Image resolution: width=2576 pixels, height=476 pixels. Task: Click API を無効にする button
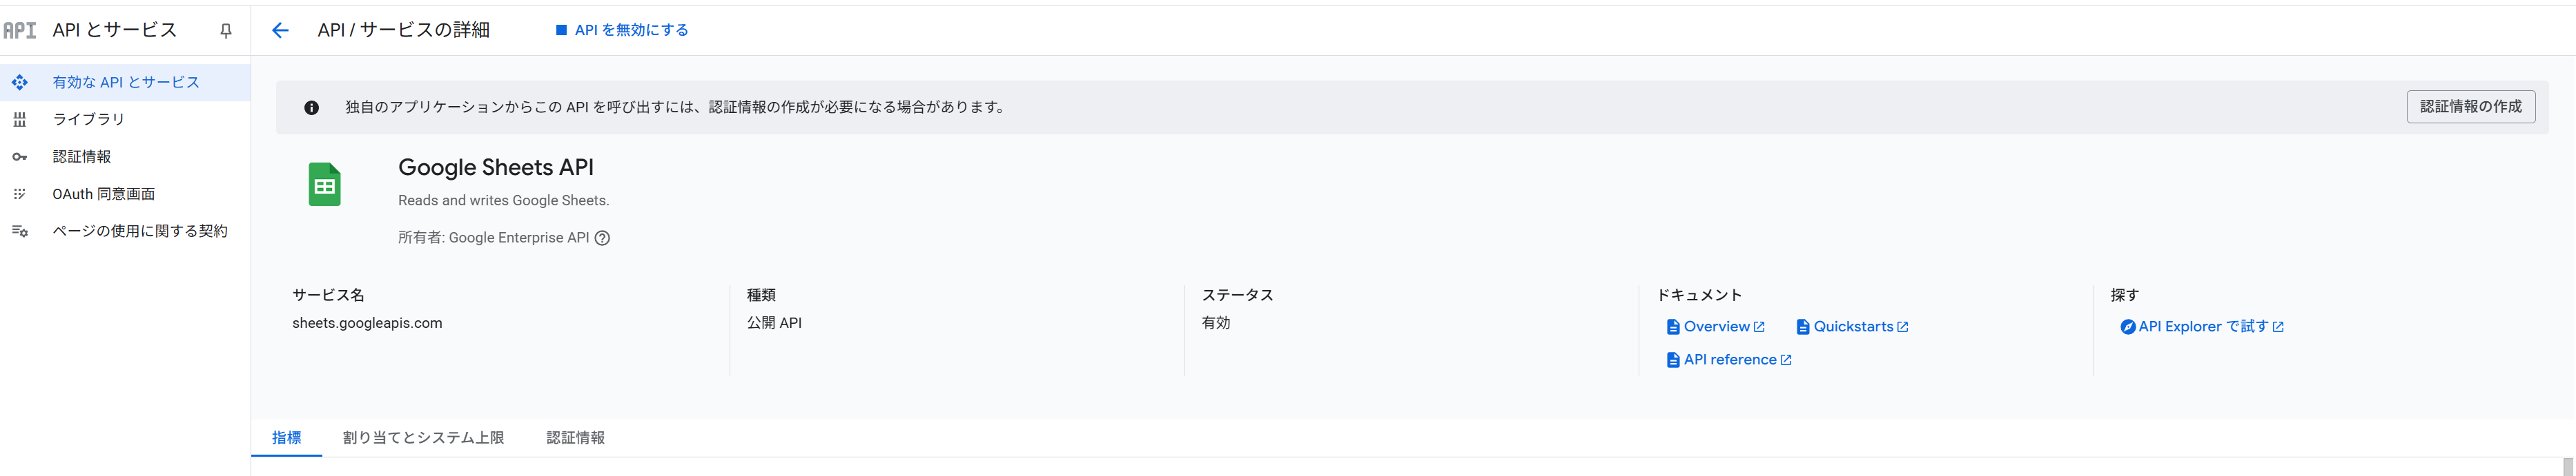point(622,31)
